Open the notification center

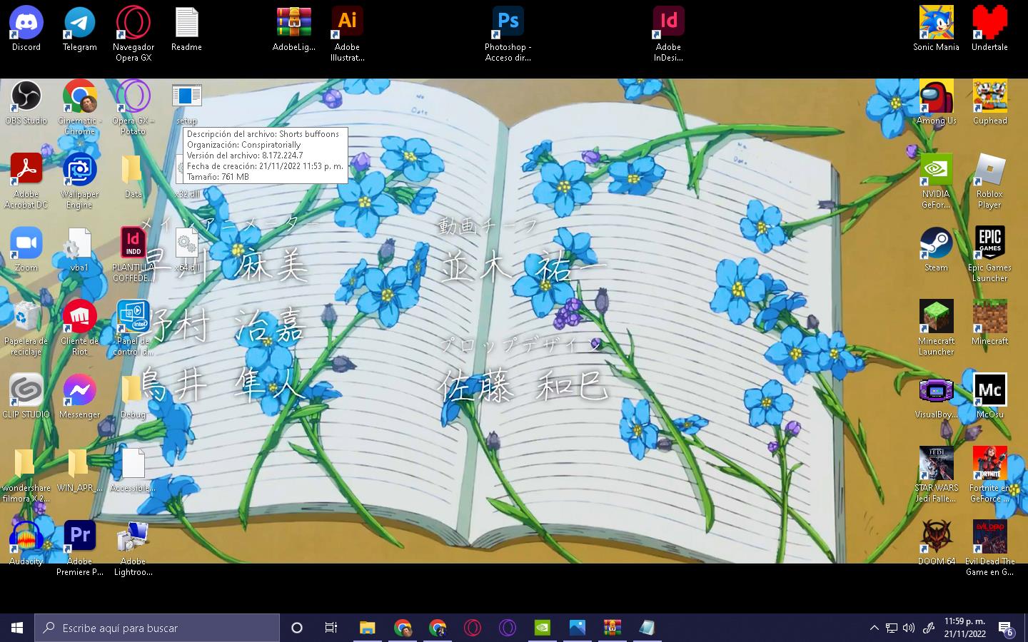click(1005, 628)
